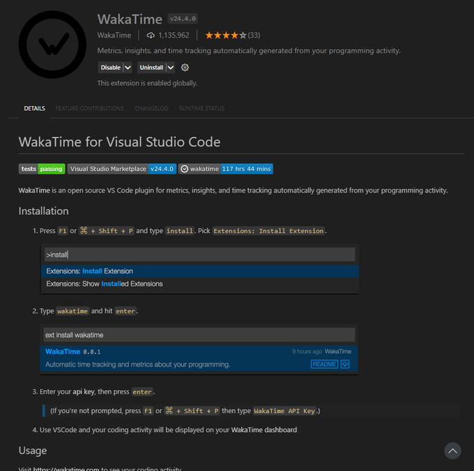The height and width of the screenshot is (471, 474).
Task: Click the WakaTime 0.0.1 result row
Action: pos(199,358)
